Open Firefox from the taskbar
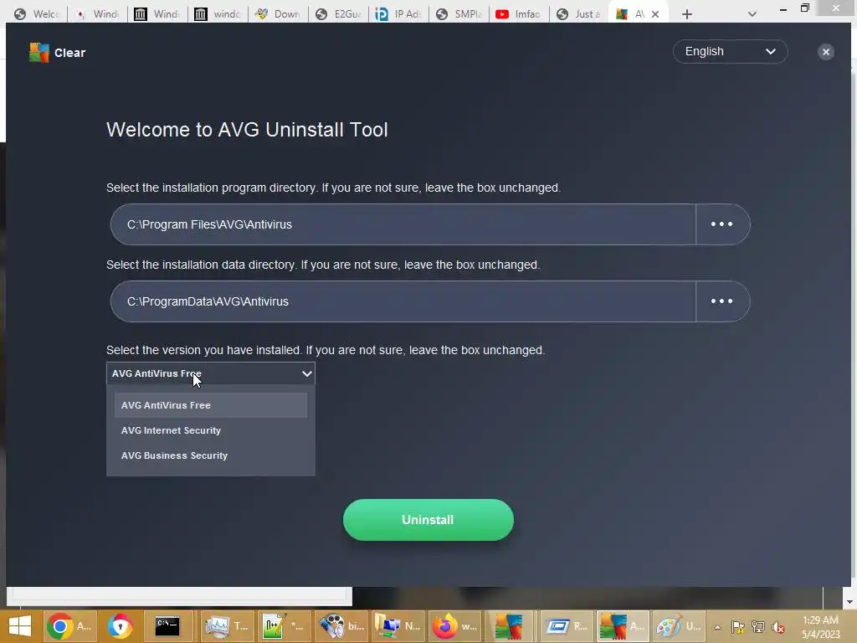 pyautogui.click(x=454, y=626)
